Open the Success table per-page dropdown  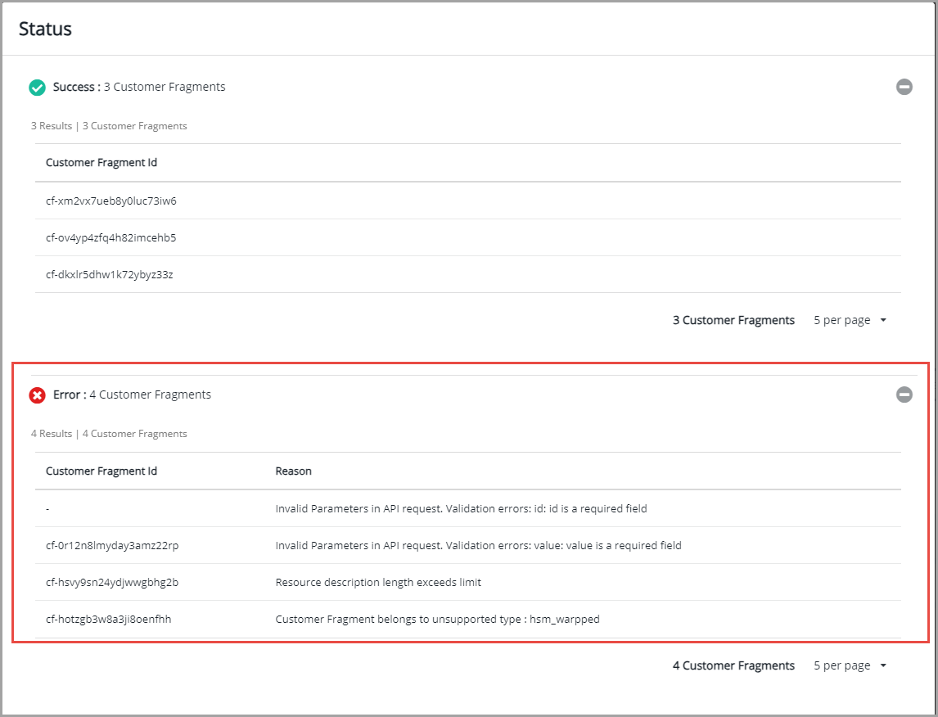click(x=850, y=320)
